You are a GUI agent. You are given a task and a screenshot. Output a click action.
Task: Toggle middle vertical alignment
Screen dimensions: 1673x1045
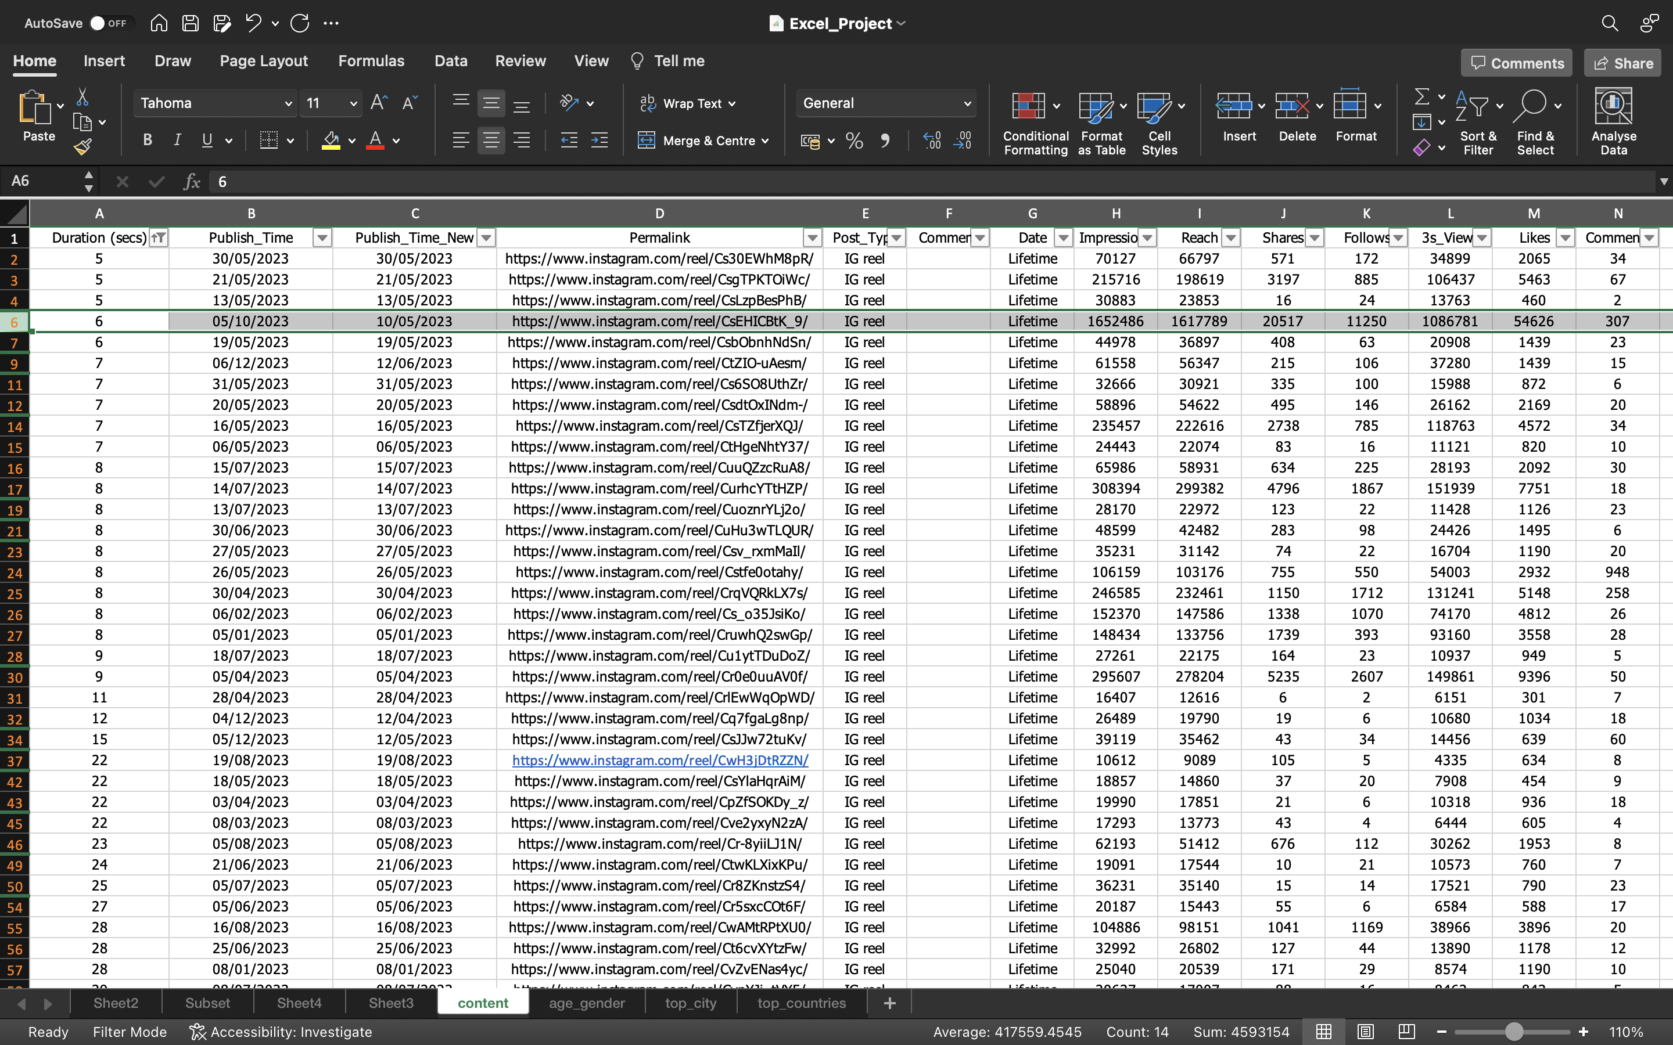click(491, 103)
